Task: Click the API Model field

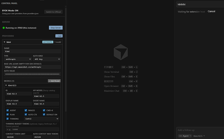Action: (46, 96)
